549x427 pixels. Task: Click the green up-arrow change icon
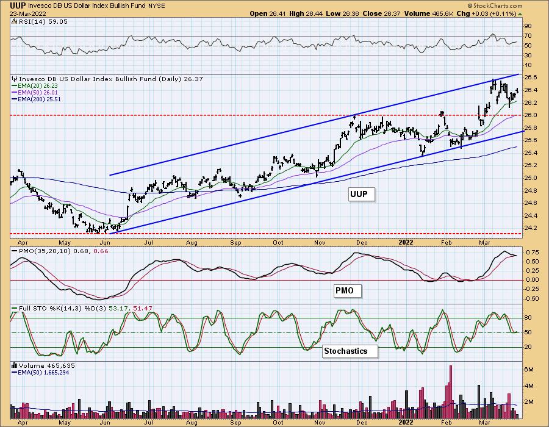520,13
